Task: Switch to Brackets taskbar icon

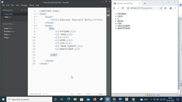Action: (x=107, y=99)
